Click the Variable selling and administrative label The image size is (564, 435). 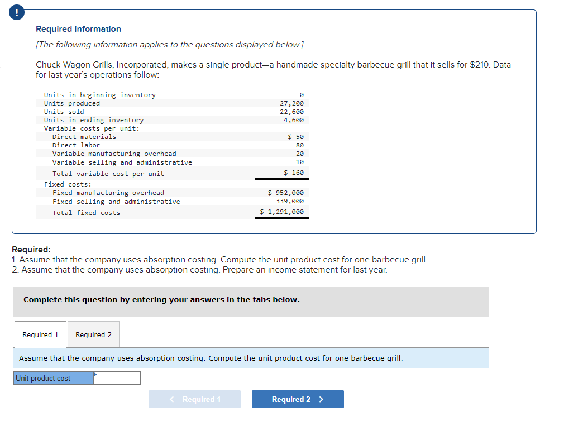point(122,162)
